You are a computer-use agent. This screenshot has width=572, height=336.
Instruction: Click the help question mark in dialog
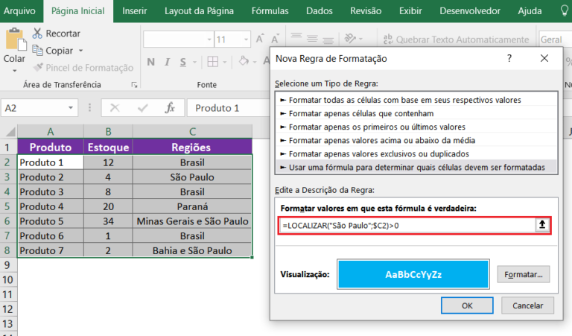(509, 58)
